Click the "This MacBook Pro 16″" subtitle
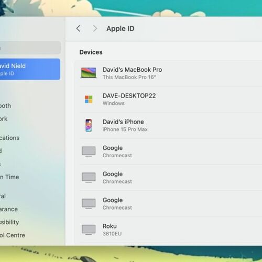 [x=129, y=77]
